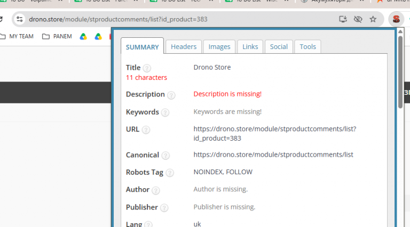The width and height of the screenshot is (410, 227).
Task: Click the crossed-out eye tracking icon
Action: pos(358,19)
